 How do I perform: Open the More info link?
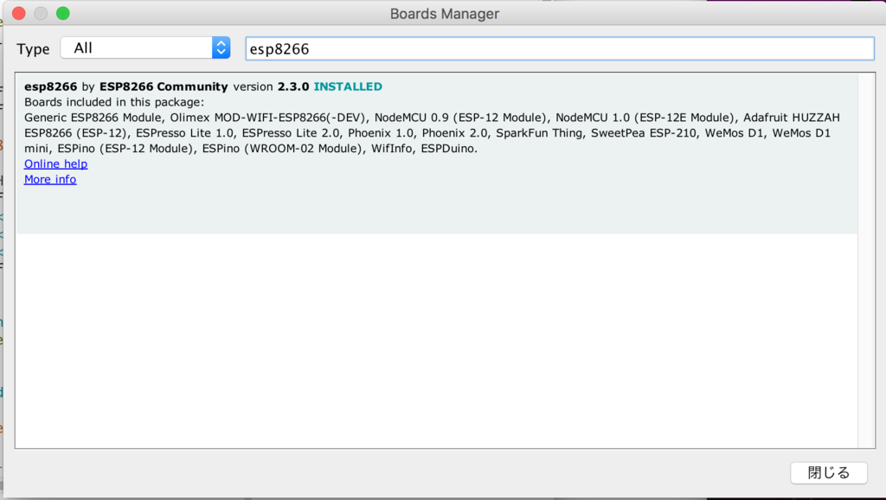[49, 179]
